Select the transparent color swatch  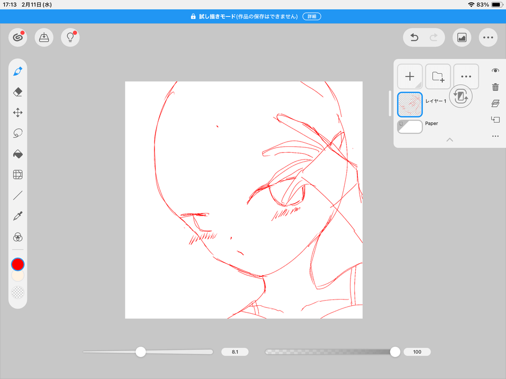18,293
